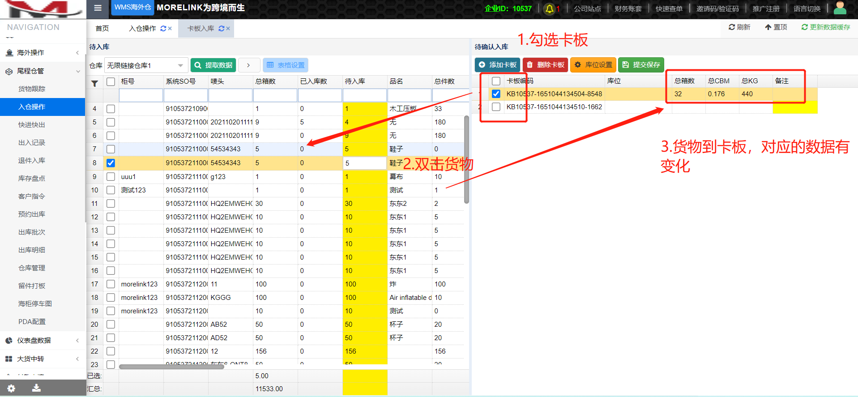Click the user avatar icon
858x397 pixels.
[x=840, y=9]
